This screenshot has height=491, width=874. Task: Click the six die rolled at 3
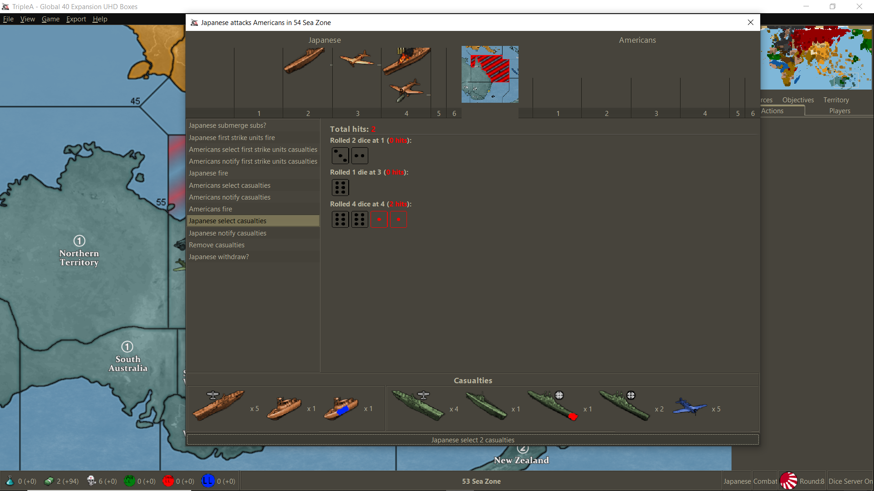coord(340,187)
